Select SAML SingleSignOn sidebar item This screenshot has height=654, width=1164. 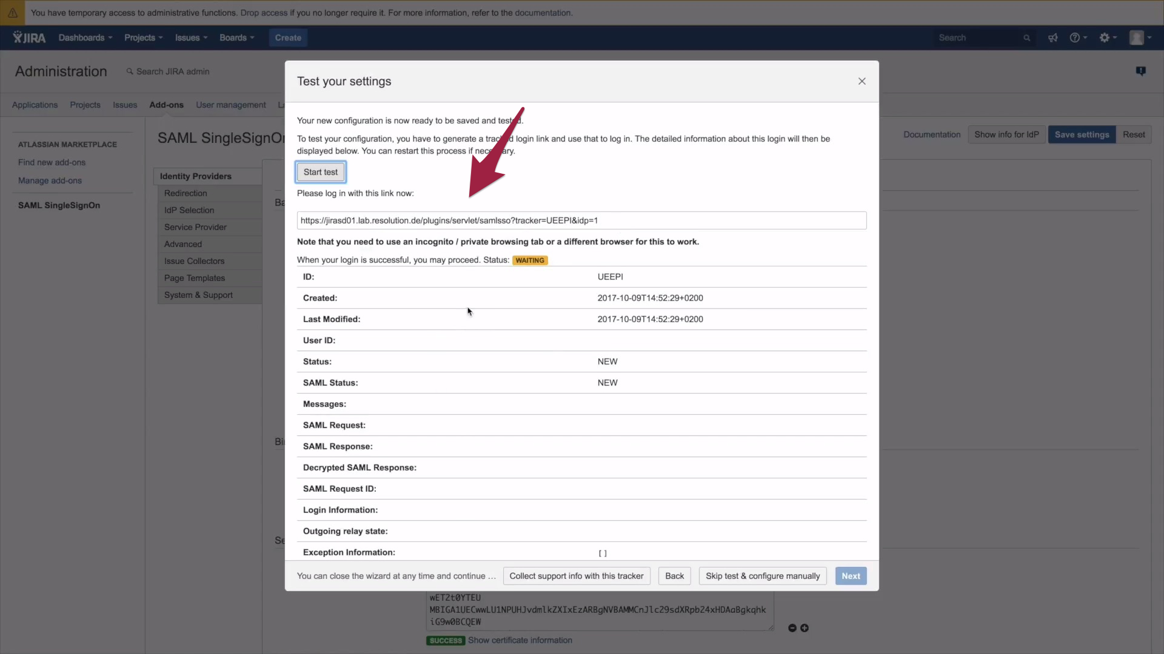(x=59, y=205)
